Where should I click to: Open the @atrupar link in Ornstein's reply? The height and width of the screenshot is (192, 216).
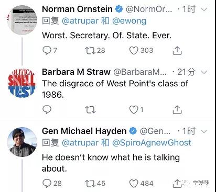tap(80, 21)
